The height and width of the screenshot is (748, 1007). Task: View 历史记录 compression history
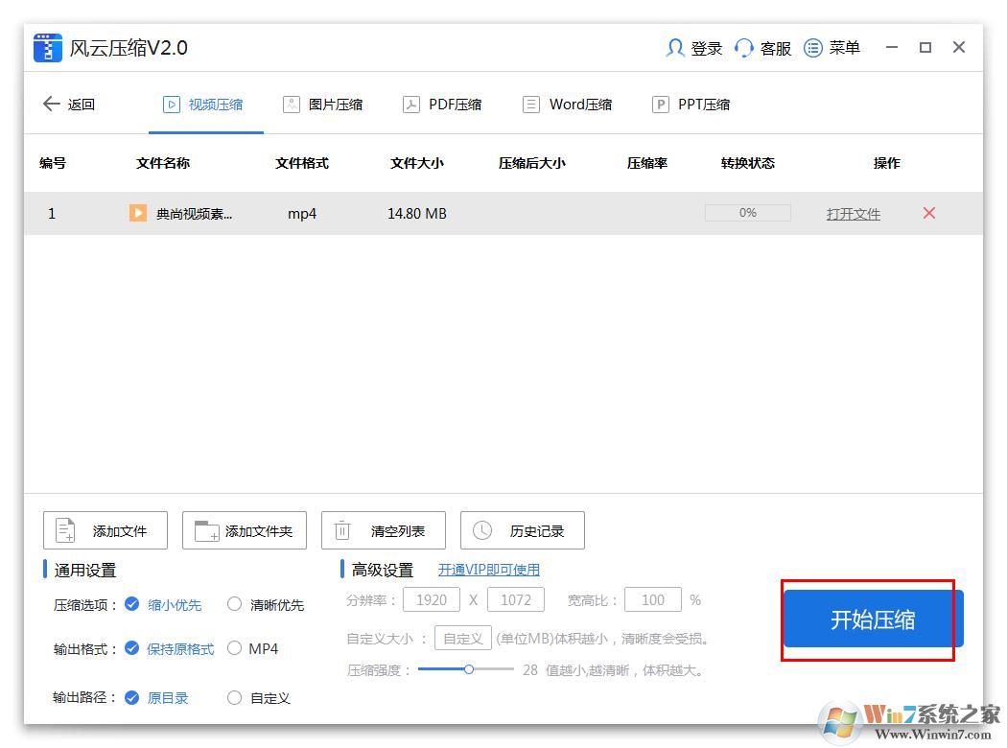point(522,529)
